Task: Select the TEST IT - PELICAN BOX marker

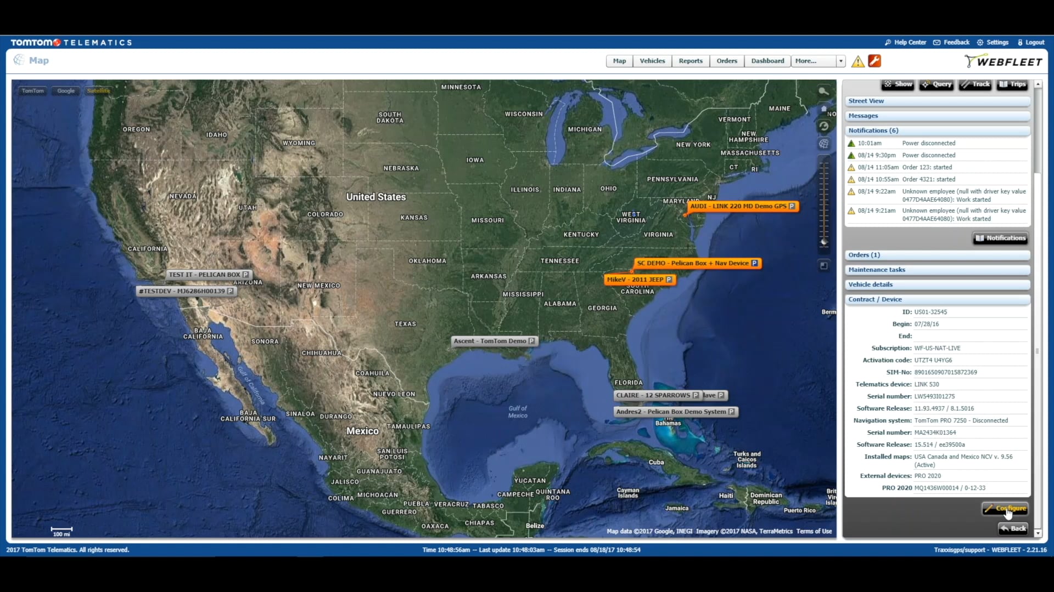Action: click(x=209, y=275)
